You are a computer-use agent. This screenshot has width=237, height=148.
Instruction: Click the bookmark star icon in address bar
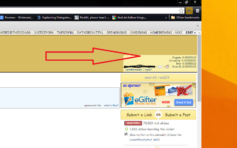point(181,11)
